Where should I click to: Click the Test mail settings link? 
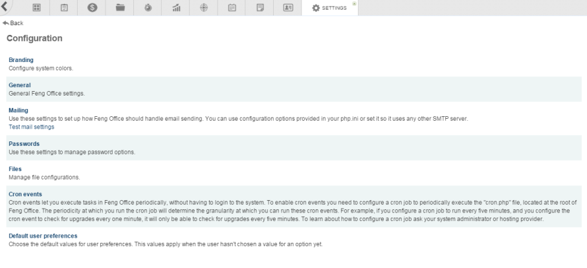tap(31, 127)
